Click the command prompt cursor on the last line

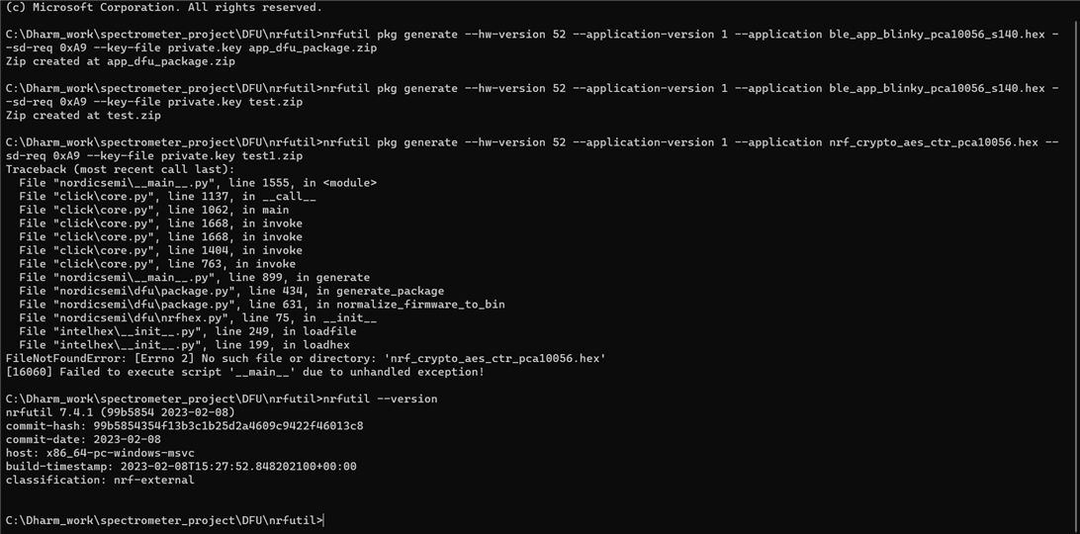coord(323,520)
